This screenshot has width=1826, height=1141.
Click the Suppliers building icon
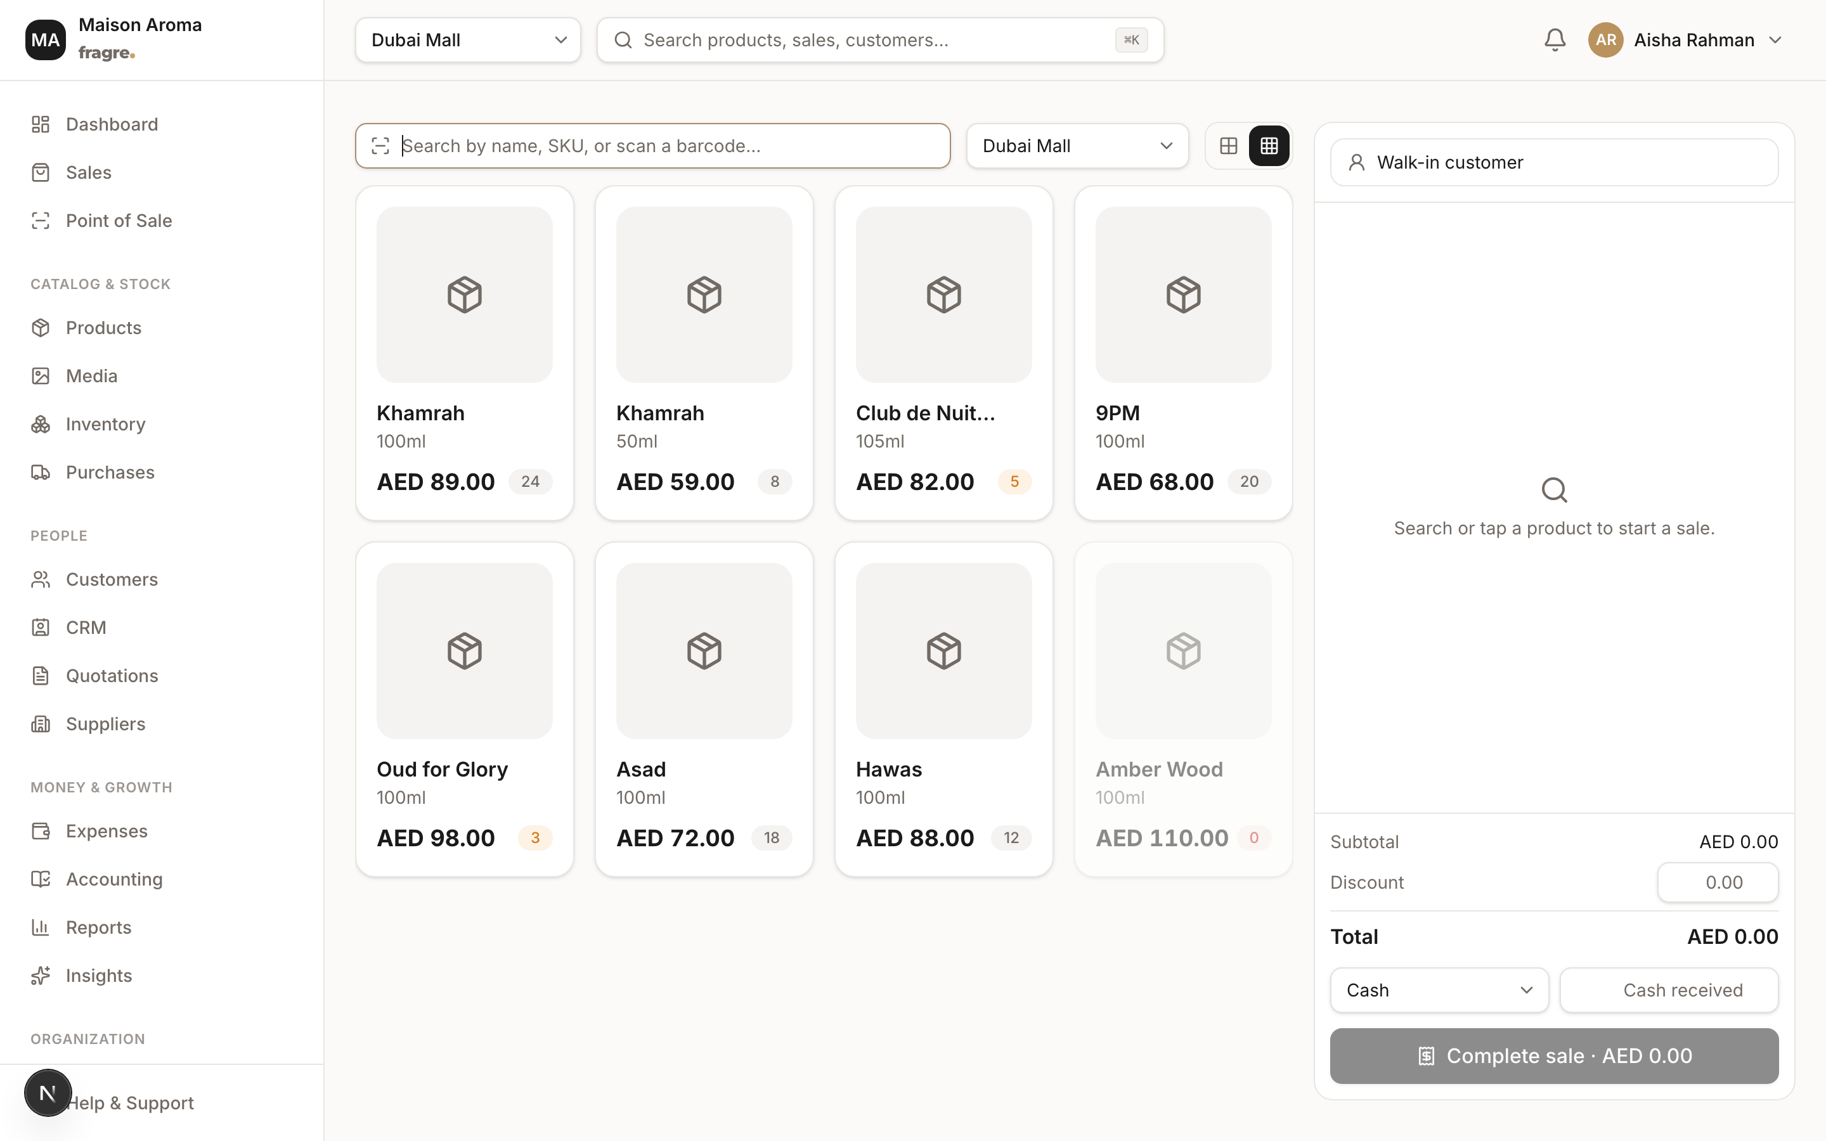tap(41, 724)
